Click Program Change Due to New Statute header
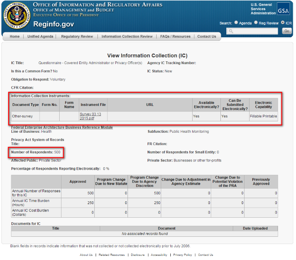This screenshot has height=260, width=296. (x=111, y=181)
